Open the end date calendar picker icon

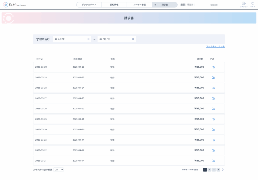coord(133,39)
